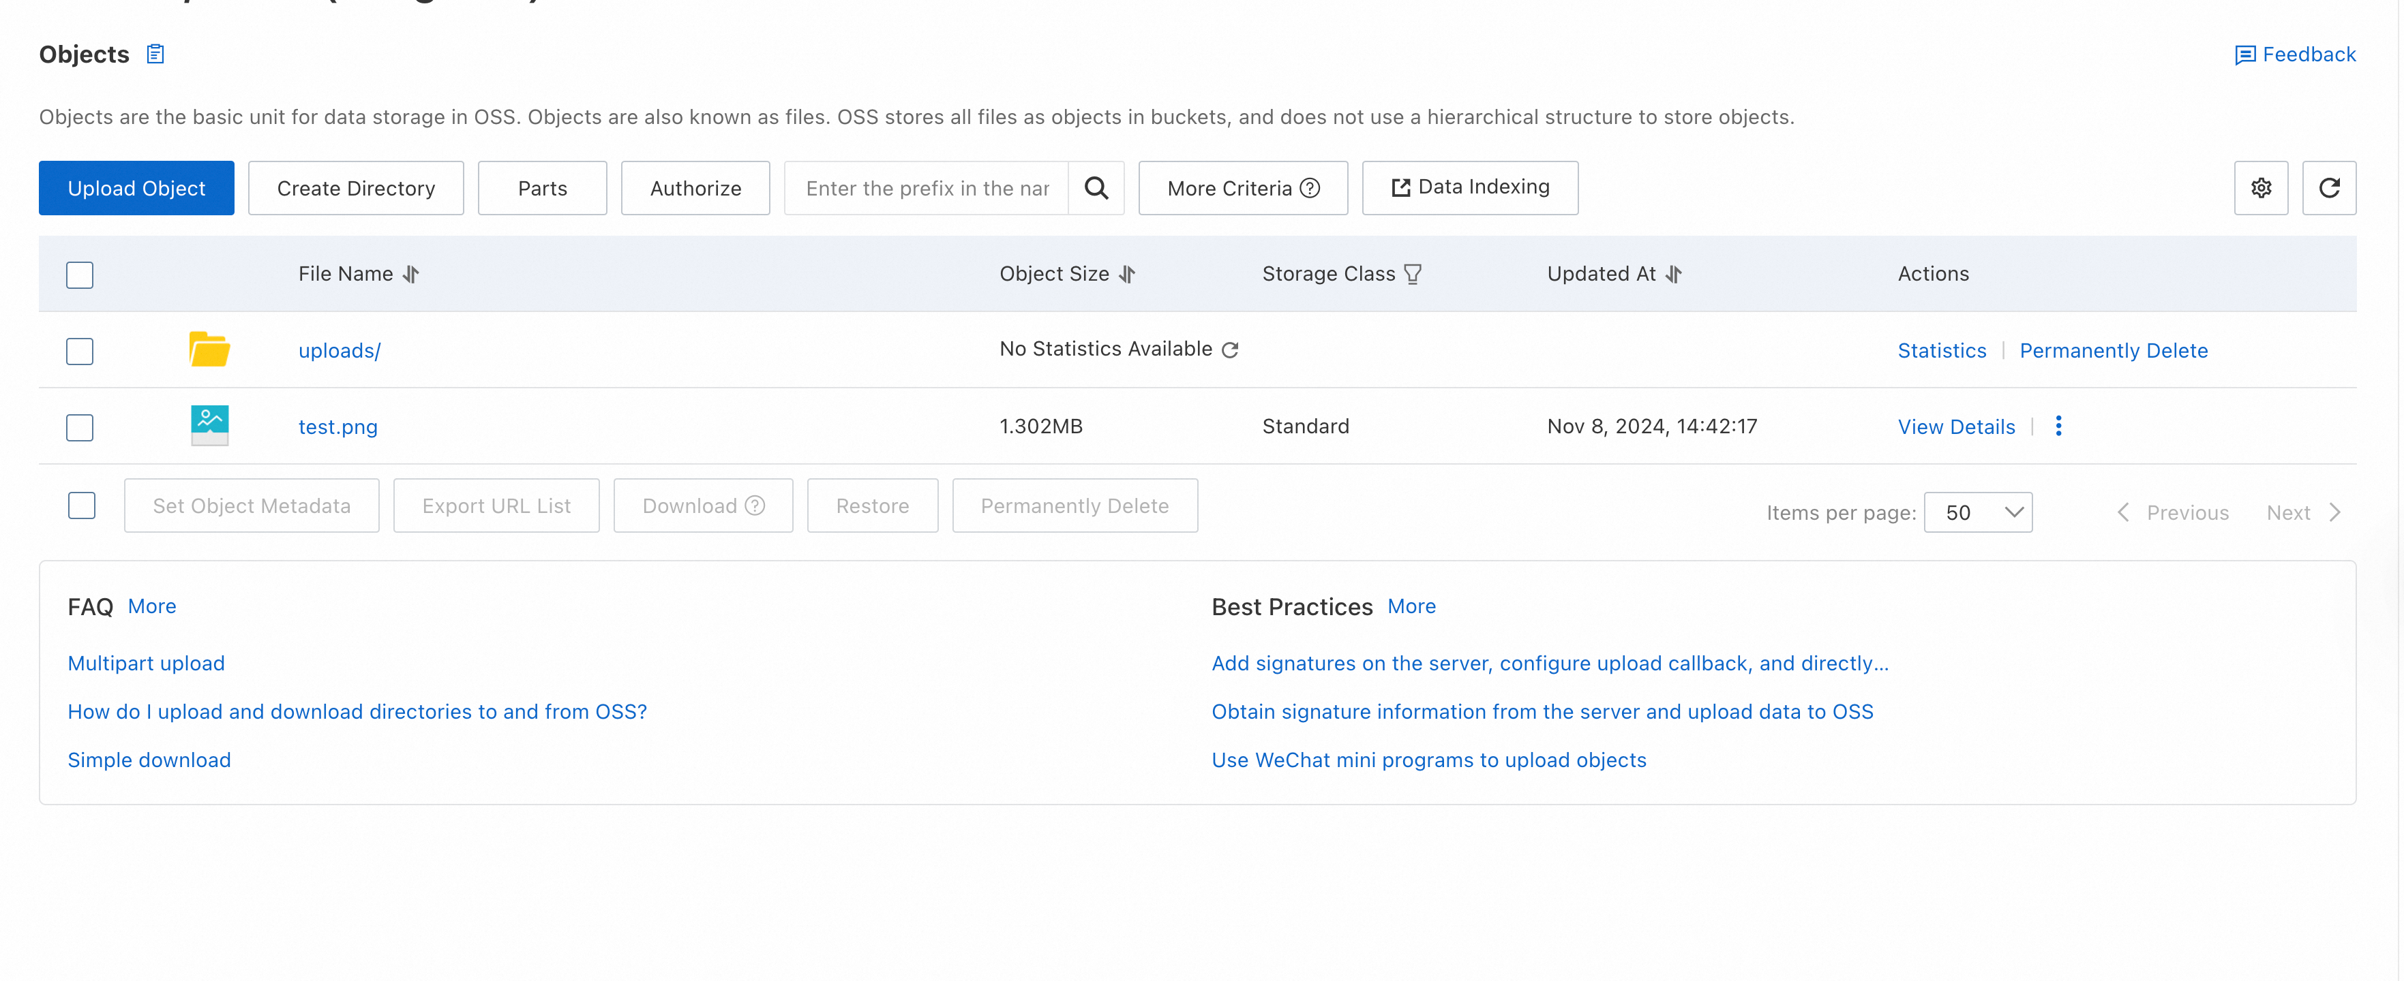Focus the prefix search input field
The image size is (2404, 981).
[926, 189]
